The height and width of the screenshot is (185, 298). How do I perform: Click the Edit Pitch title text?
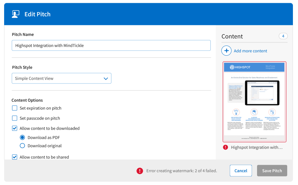click(x=37, y=14)
